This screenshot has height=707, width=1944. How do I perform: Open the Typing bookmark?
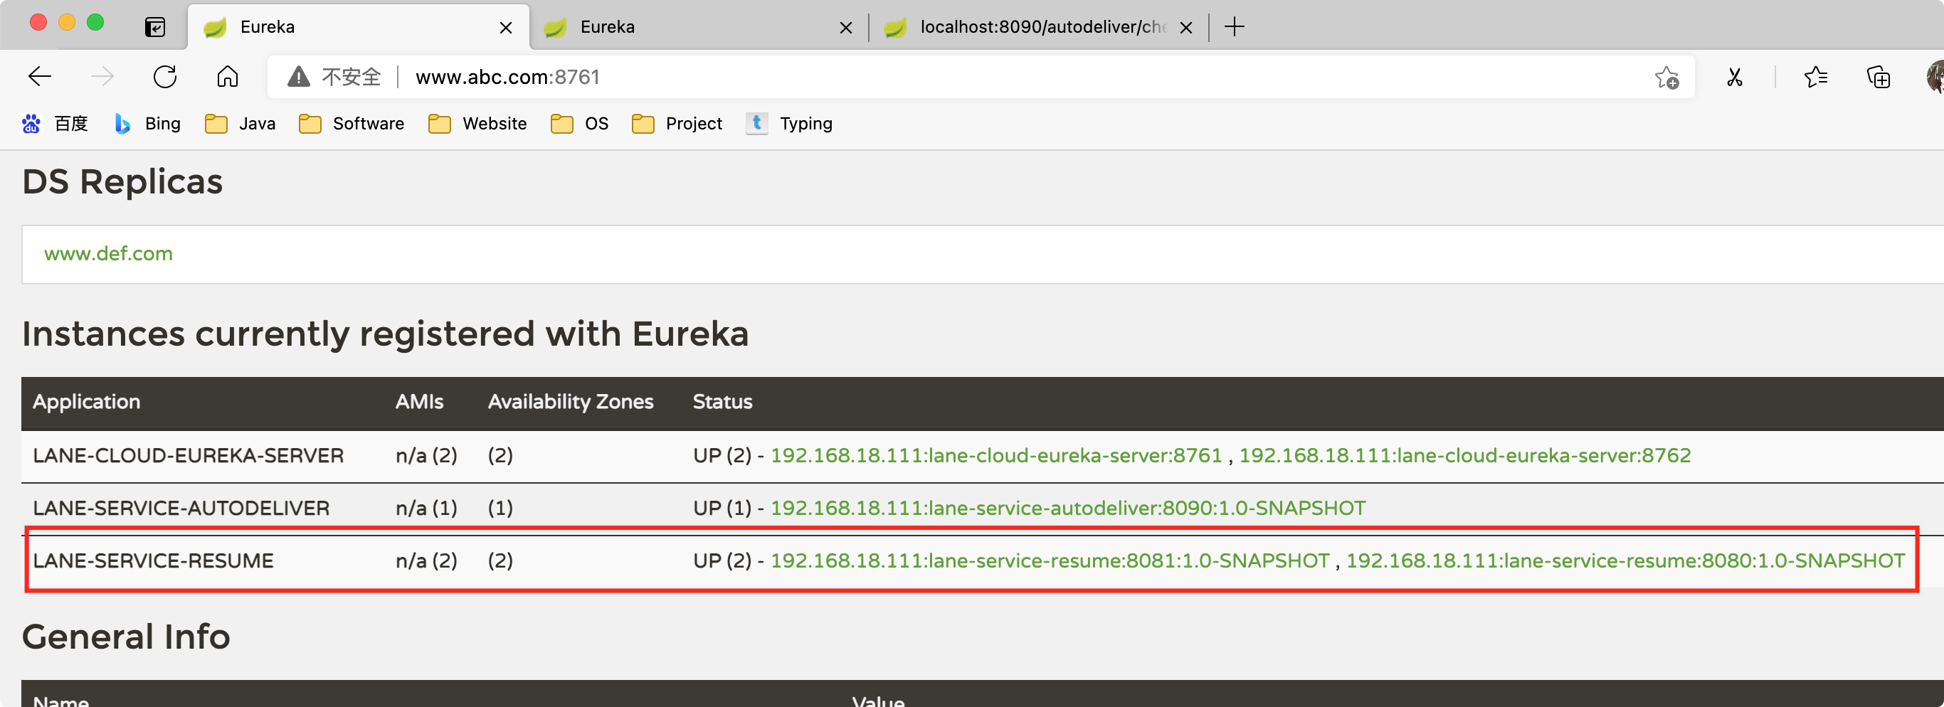788,123
